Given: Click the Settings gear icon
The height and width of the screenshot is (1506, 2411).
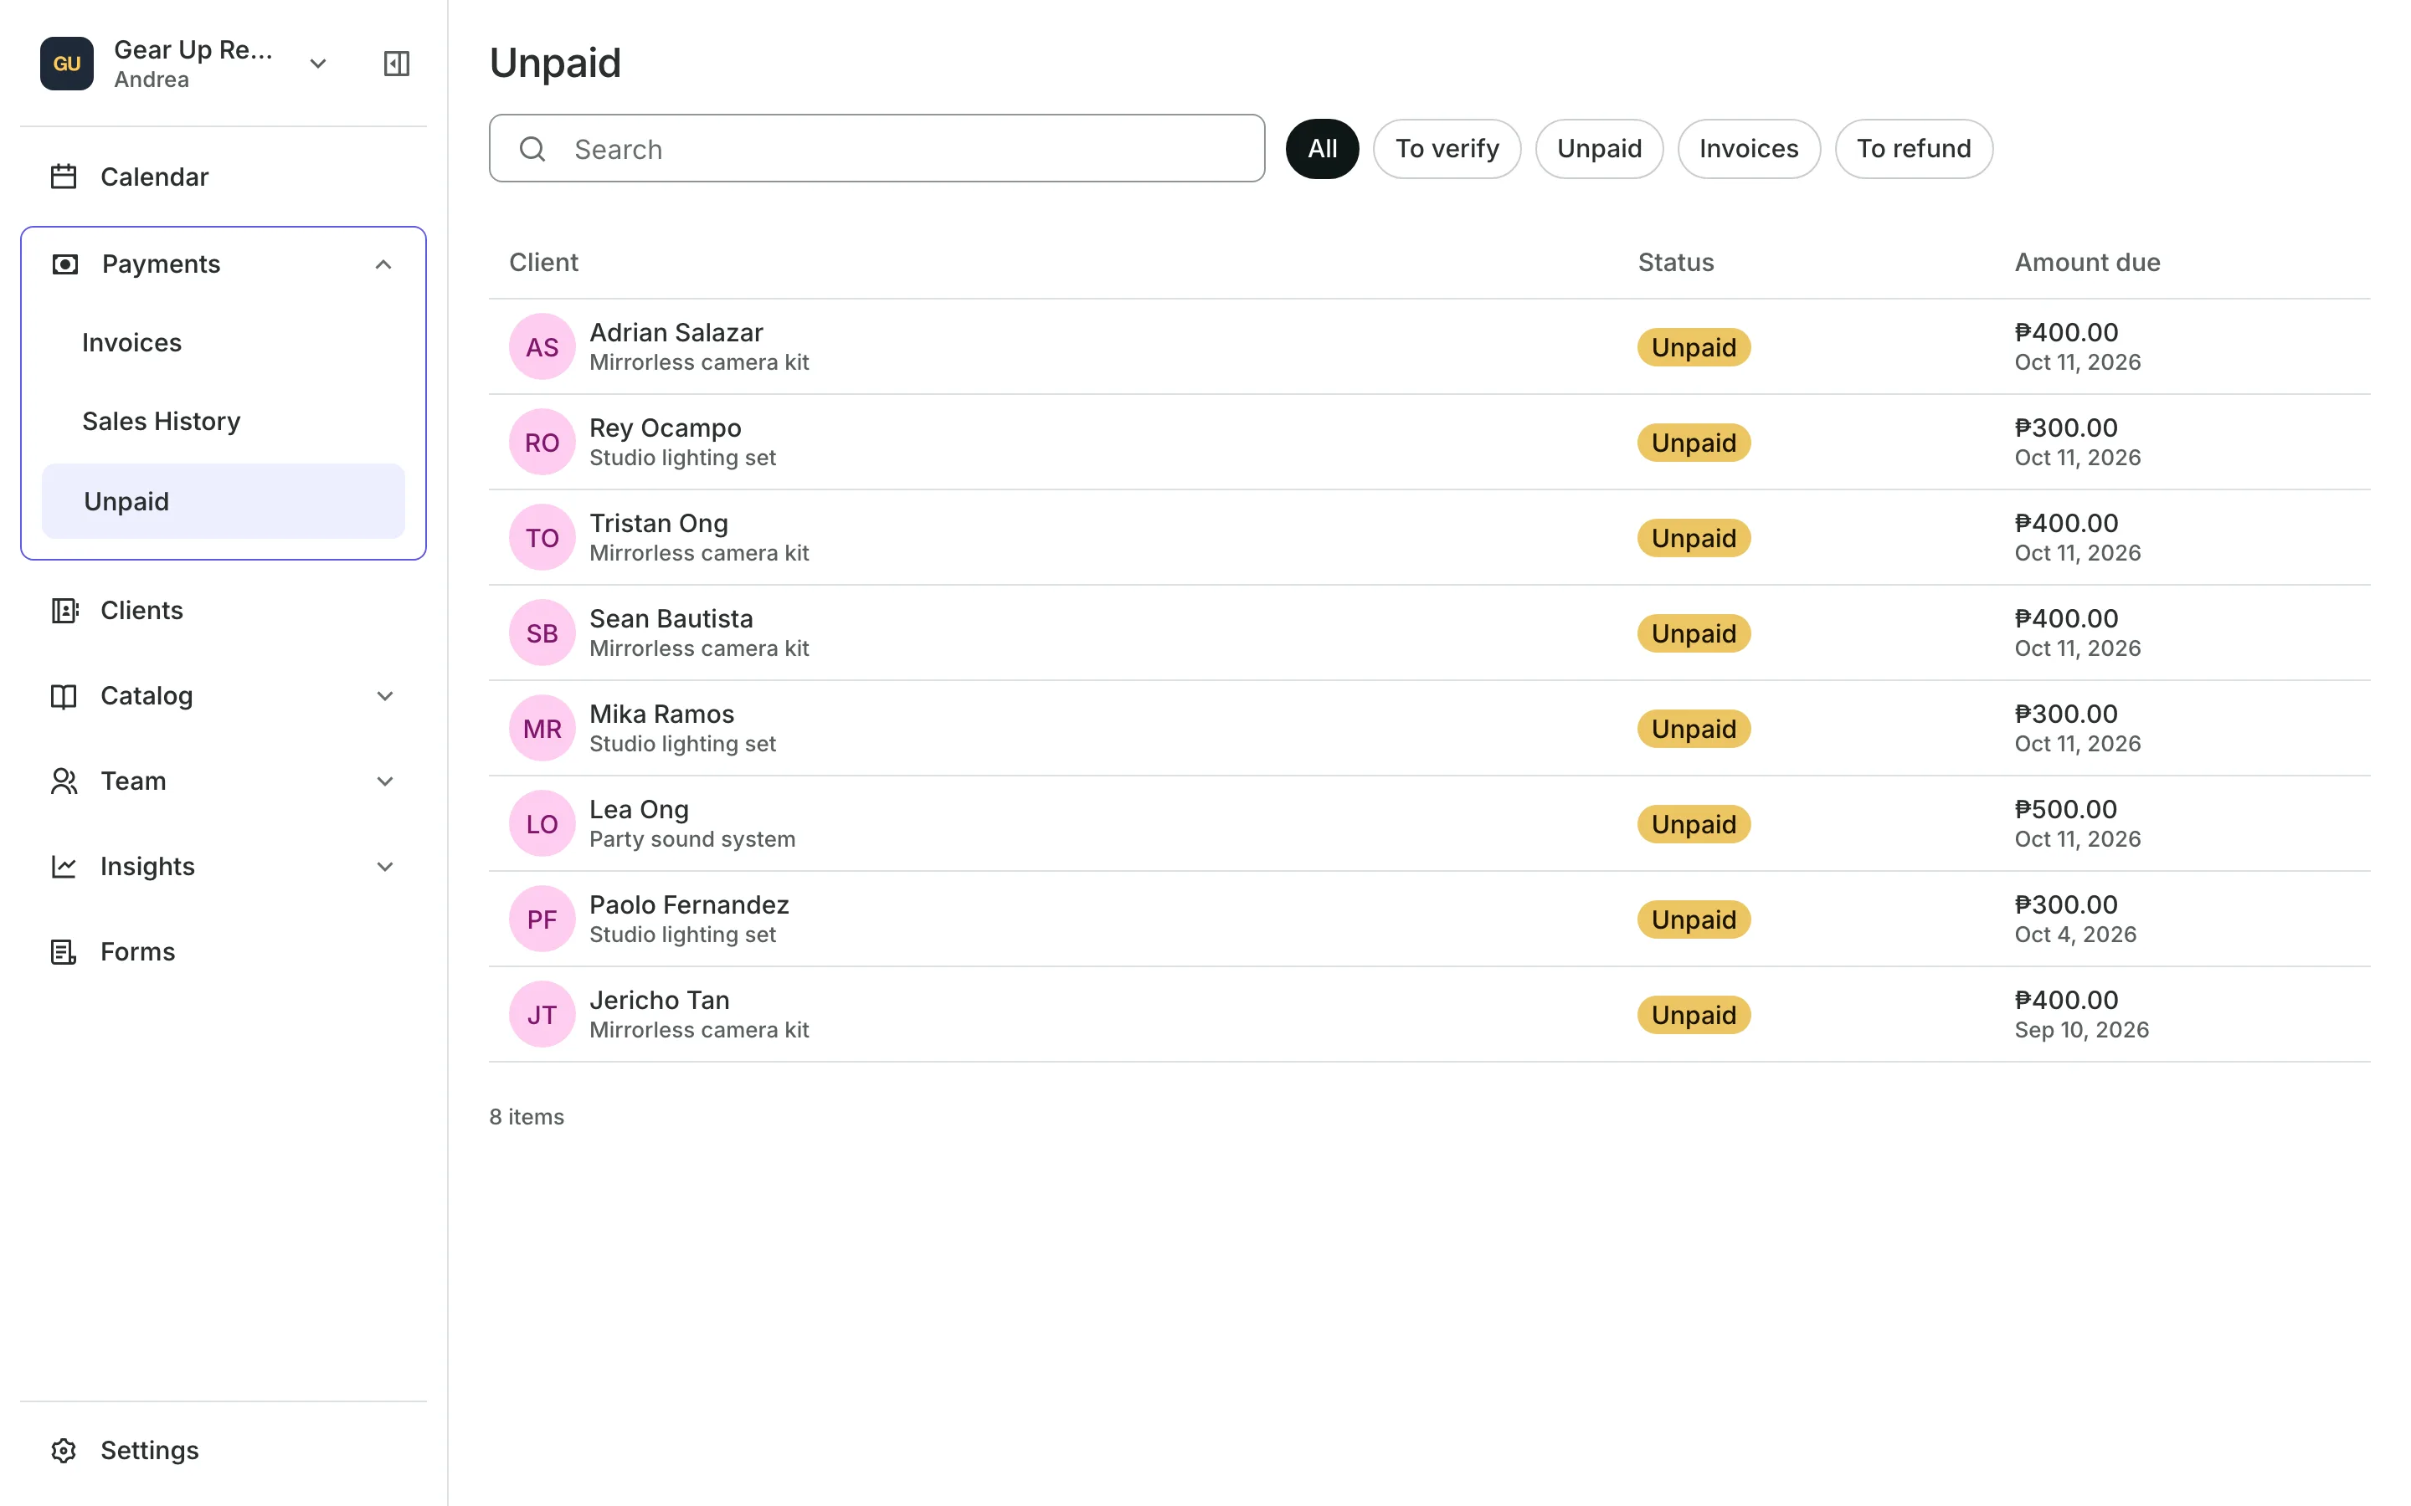Looking at the screenshot, I should 64,1450.
